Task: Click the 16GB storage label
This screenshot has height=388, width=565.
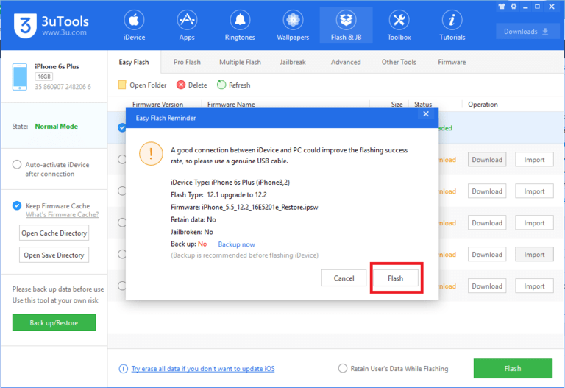Action: 44,77
